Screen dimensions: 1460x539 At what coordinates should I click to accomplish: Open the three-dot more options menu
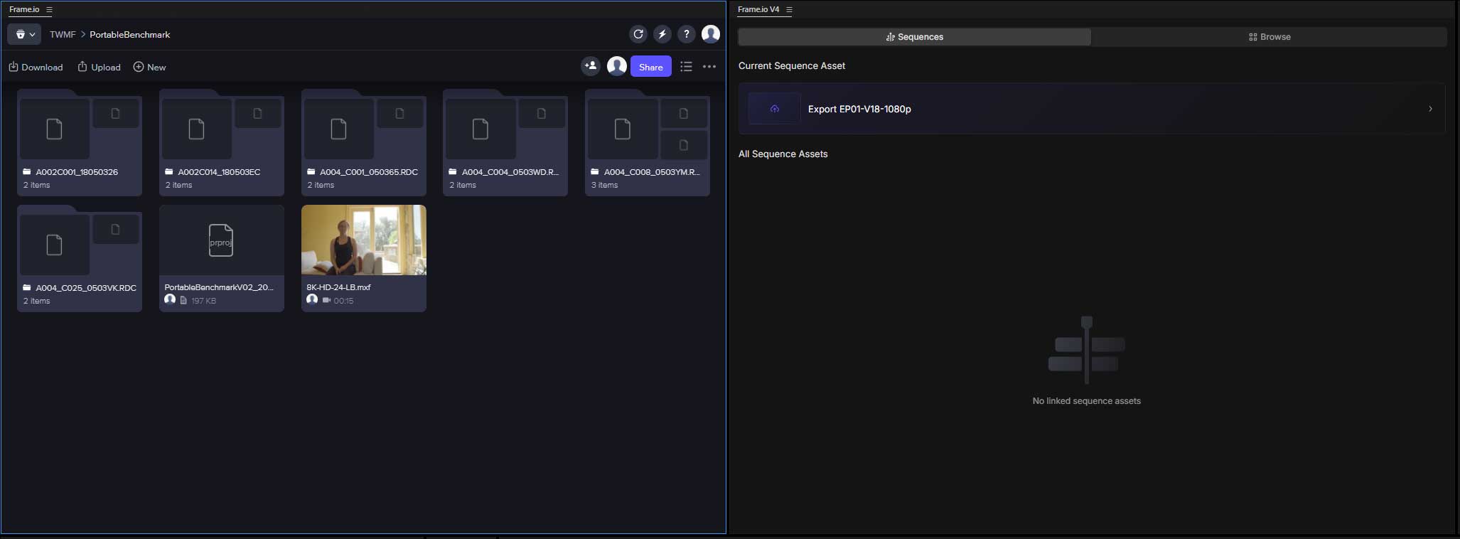coord(709,67)
